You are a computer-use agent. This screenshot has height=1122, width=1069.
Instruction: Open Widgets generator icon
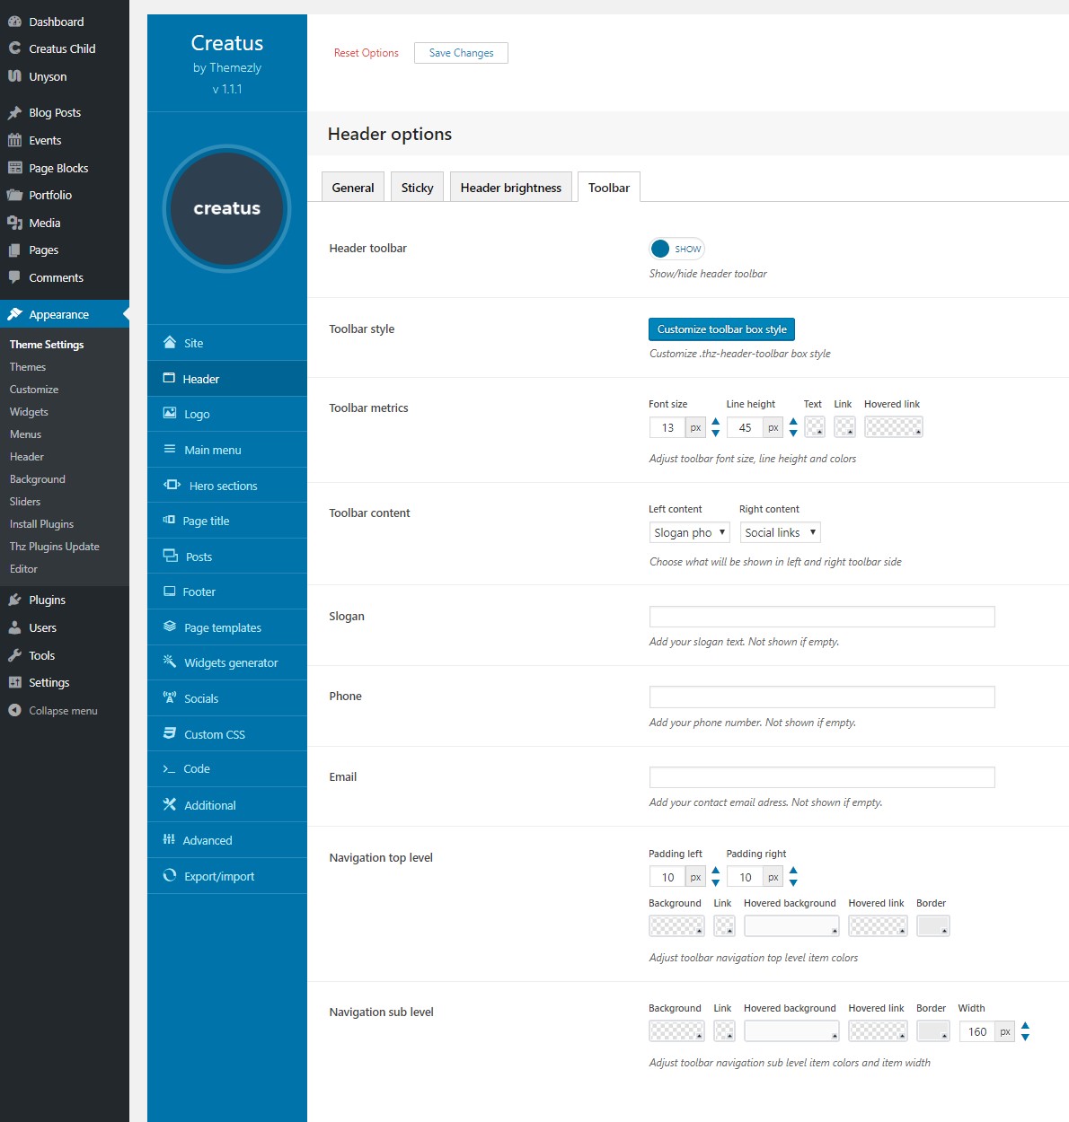coord(170,662)
